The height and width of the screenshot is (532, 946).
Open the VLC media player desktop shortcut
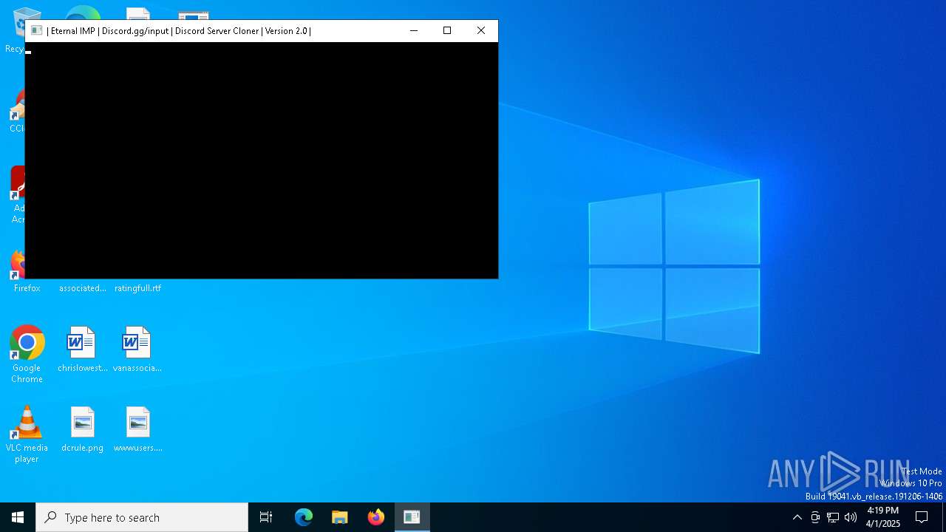click(x=27, y=434)
